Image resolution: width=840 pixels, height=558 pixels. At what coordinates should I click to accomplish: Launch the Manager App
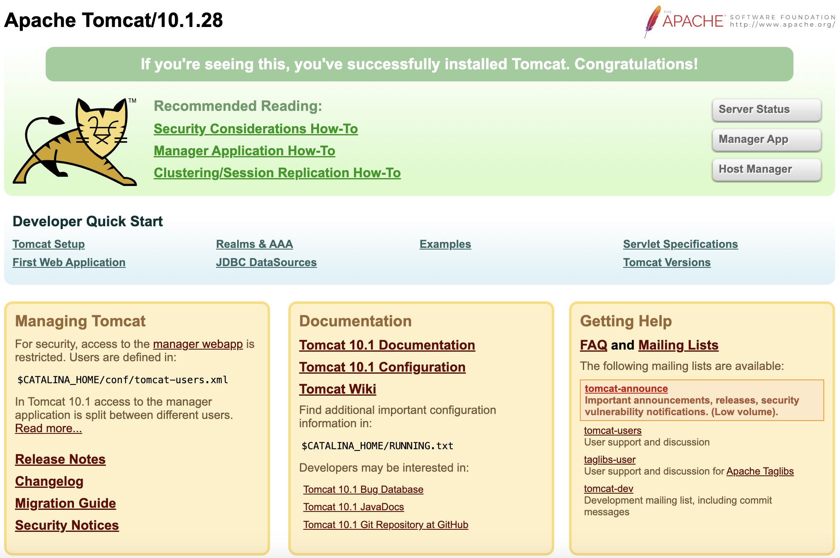coord(766,139)
